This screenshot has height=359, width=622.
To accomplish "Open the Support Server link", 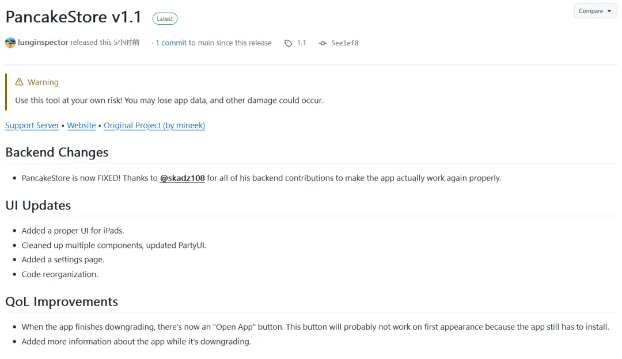I will pos(32,125).
